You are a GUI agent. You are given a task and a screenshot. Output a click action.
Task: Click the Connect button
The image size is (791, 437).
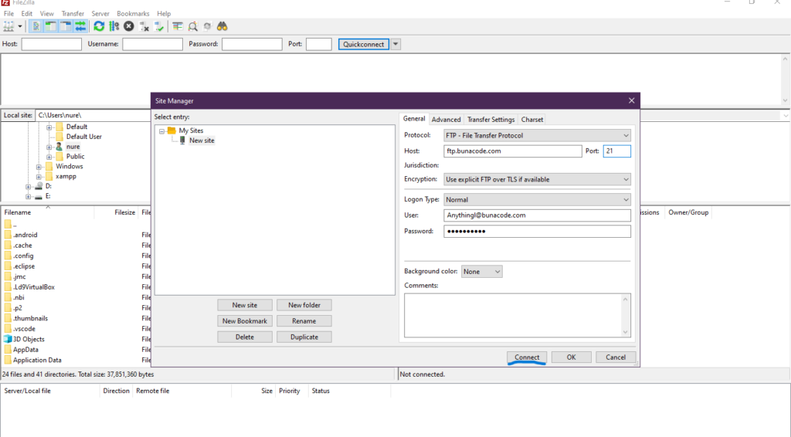point(527,357)
